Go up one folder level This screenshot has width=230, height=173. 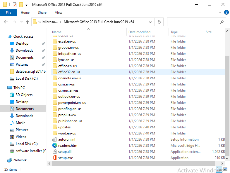pos(28,22)
